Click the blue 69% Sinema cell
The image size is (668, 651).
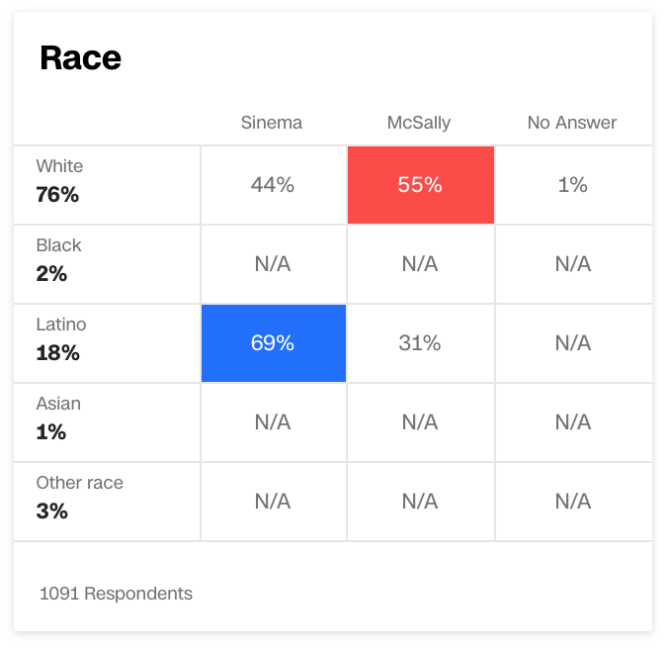[x=274, y=343]
